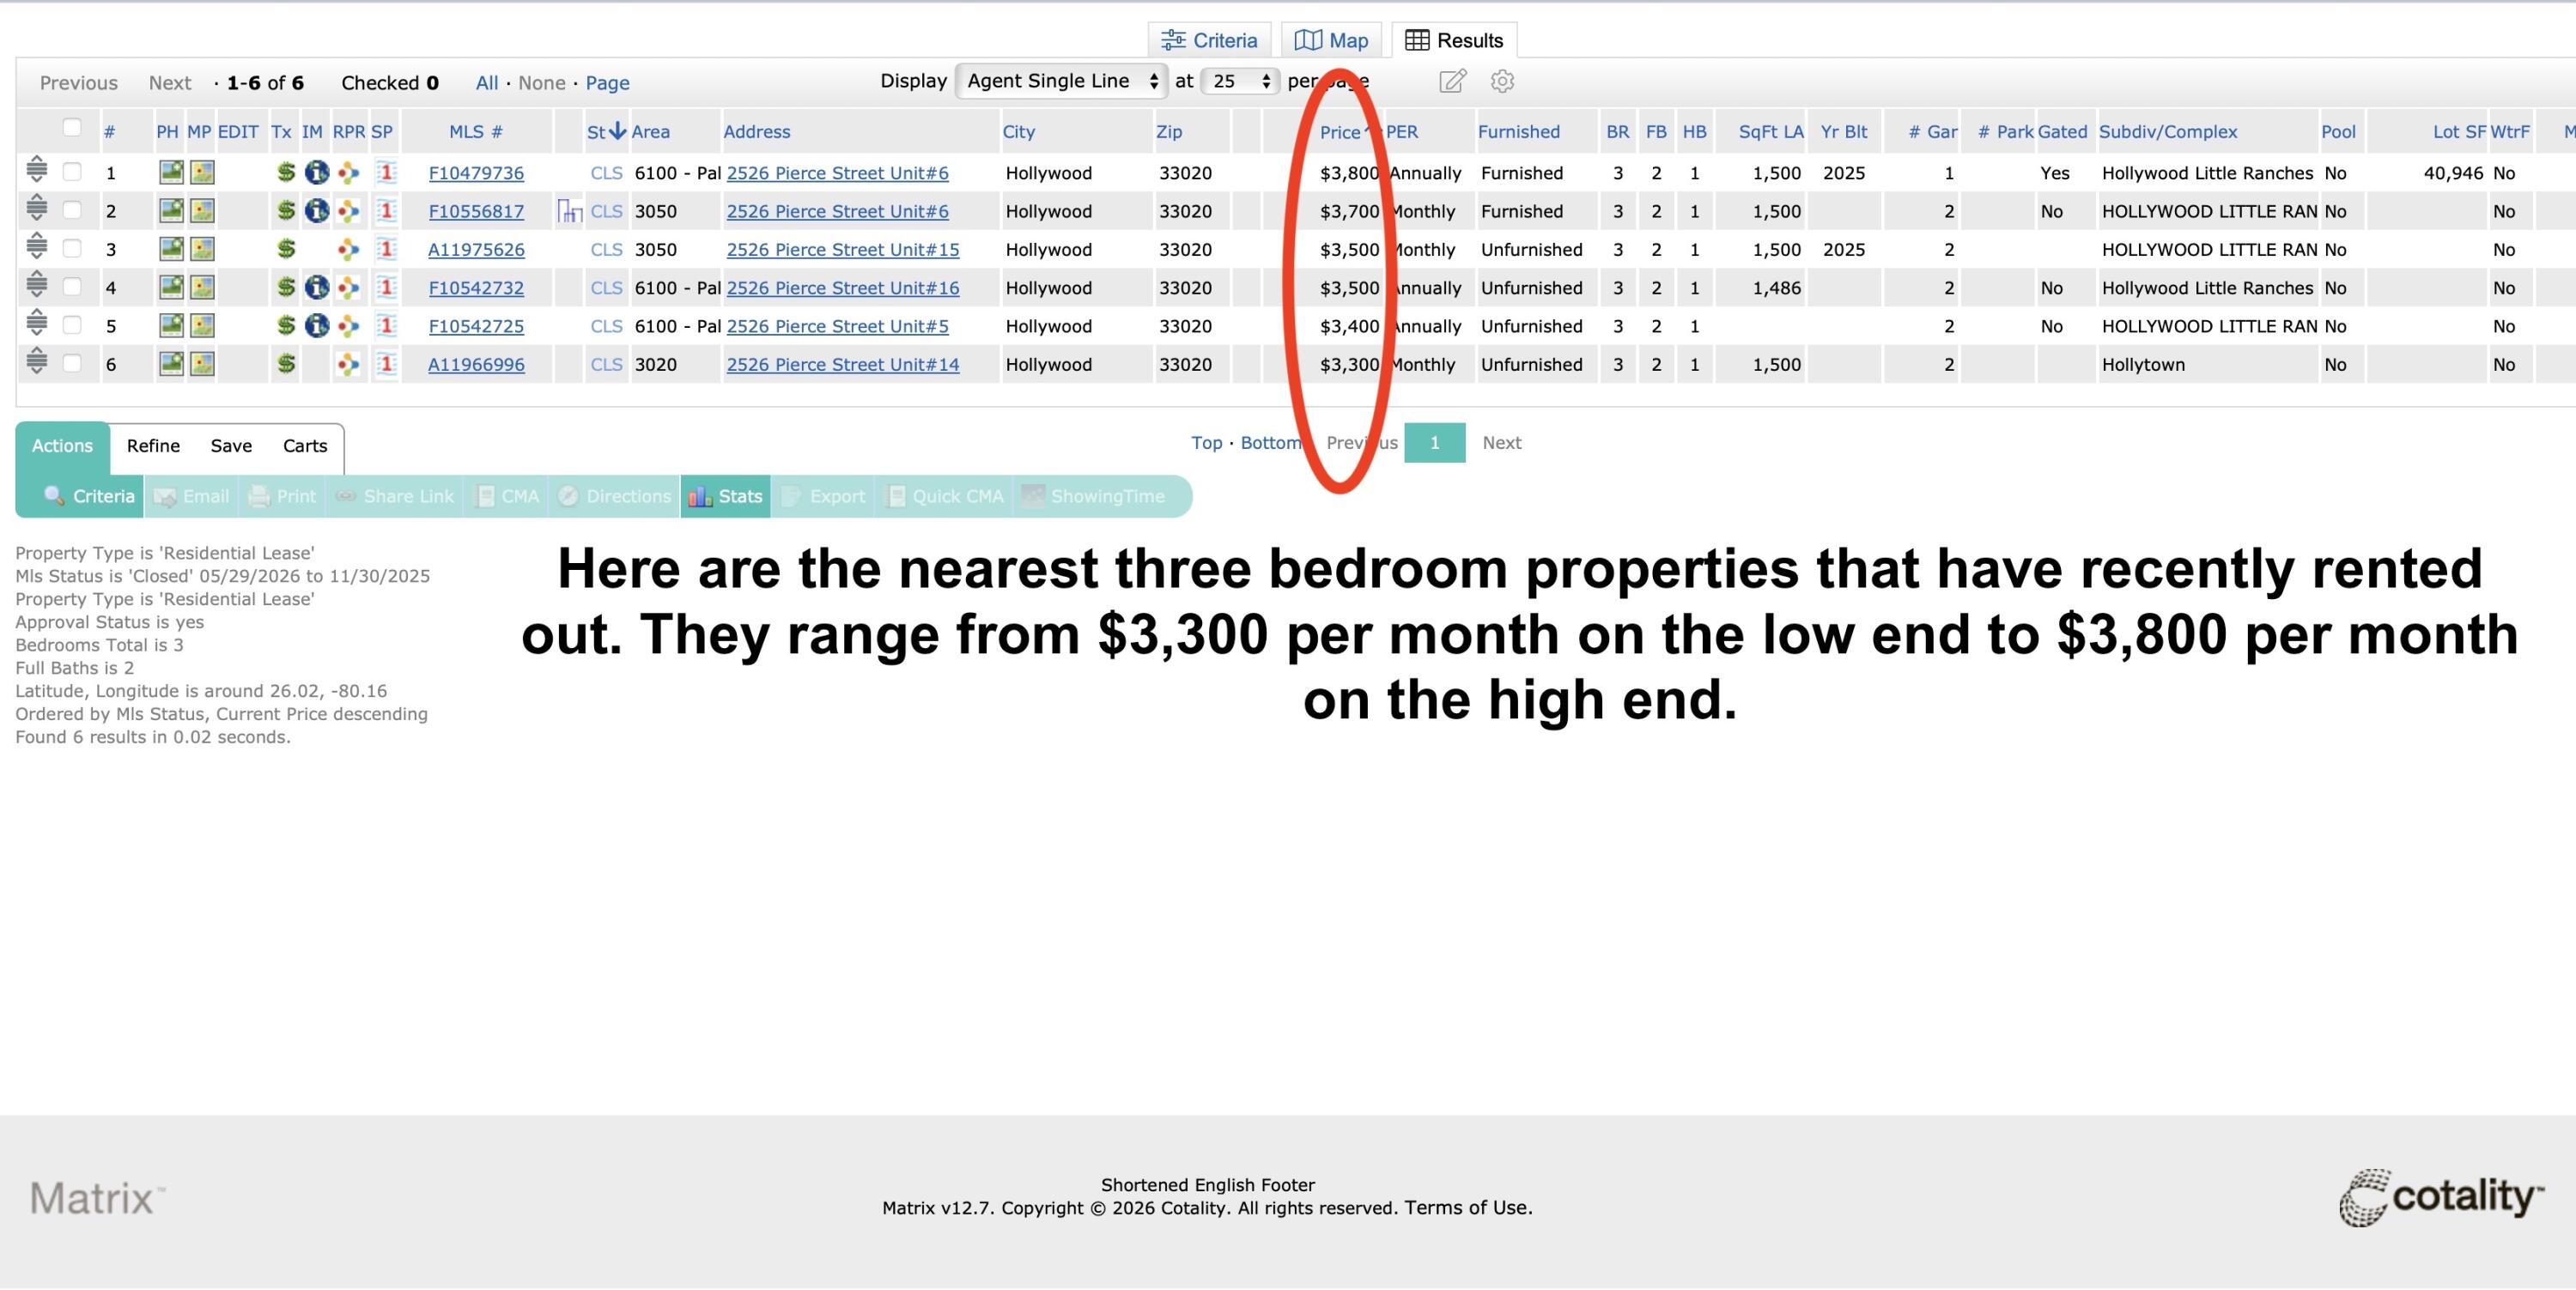Open MLS listing F10479736
The height and width of the screenshot is (1290, 2576).
[476, 173]
